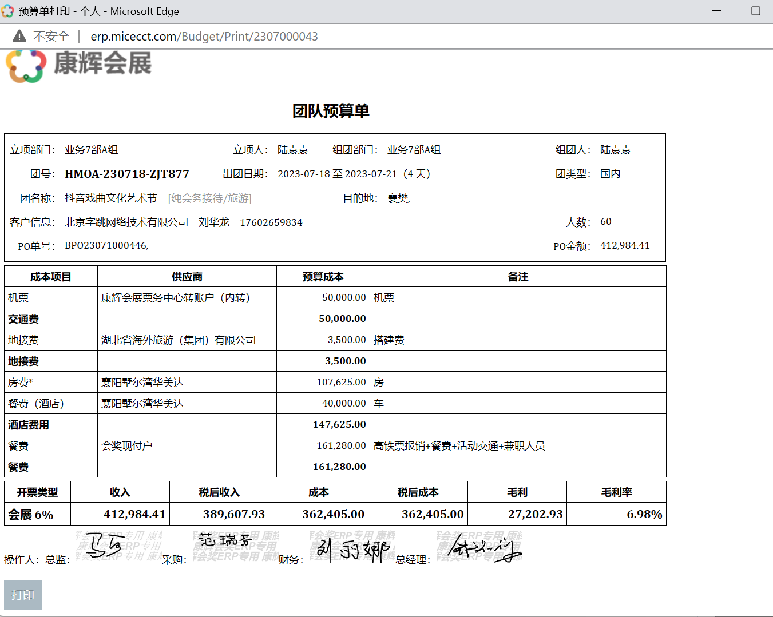Click the erp.micecct.com address bar URL
This screenshot has height=617, width=773.
click(204, 37)
